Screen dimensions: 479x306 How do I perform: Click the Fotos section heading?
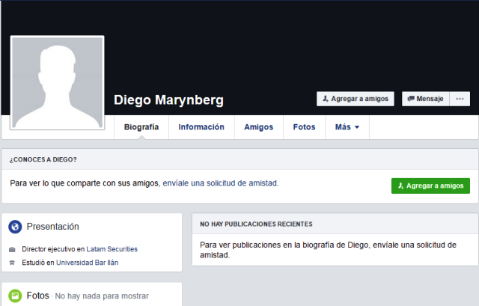coord(37,296)
